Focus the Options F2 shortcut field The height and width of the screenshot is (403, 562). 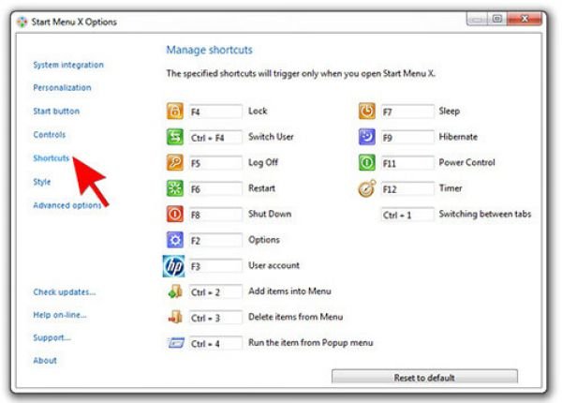(x=215, y=241)
